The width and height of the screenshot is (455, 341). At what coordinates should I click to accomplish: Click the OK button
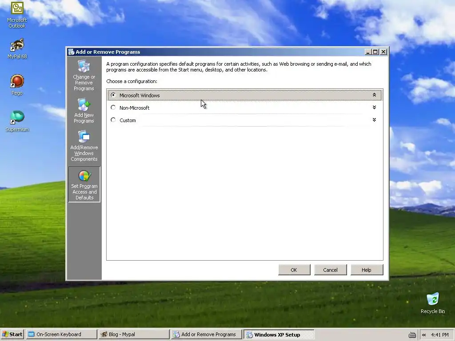click(x=294, y=270)
